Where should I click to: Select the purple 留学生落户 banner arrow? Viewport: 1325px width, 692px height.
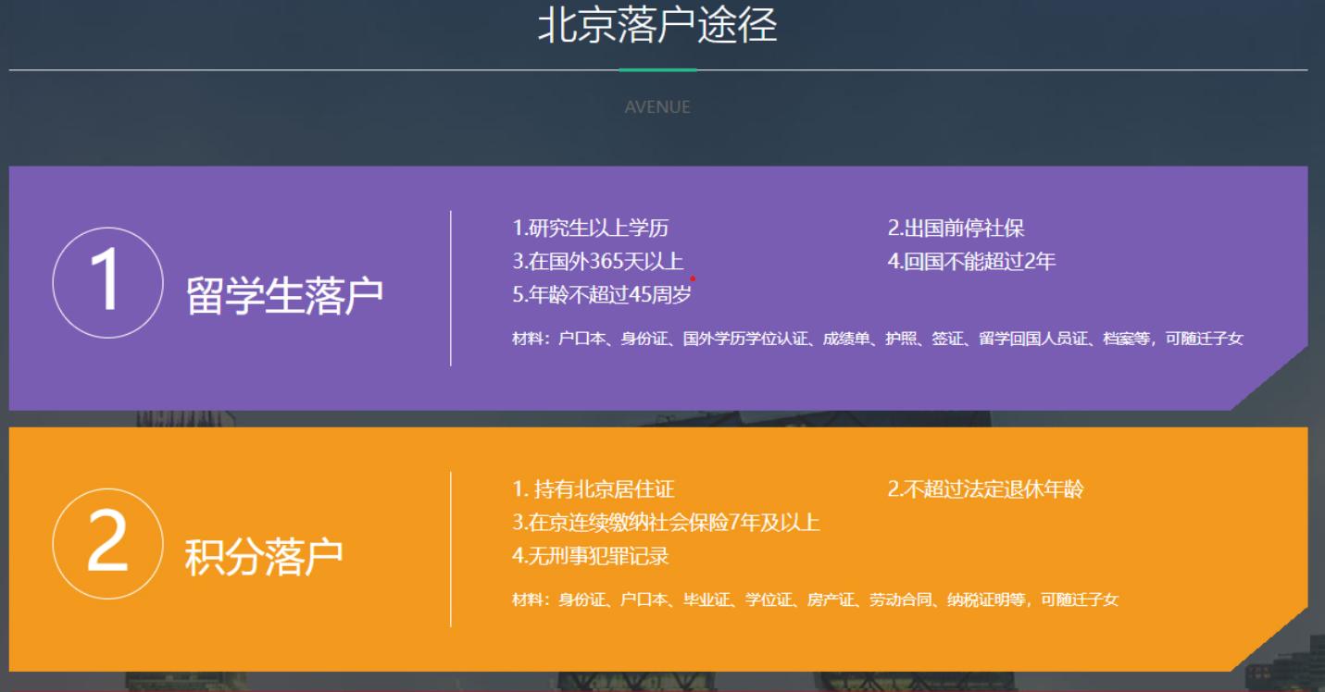point(1273,375)
